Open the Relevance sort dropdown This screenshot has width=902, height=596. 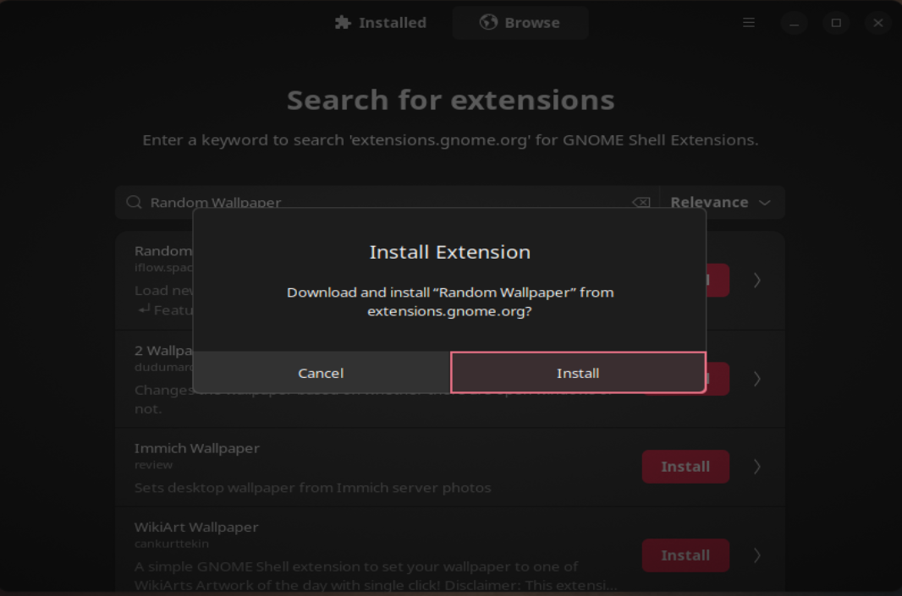tap(722, 202)
